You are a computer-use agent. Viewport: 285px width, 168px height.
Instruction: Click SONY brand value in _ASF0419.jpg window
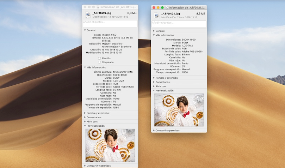116,78
